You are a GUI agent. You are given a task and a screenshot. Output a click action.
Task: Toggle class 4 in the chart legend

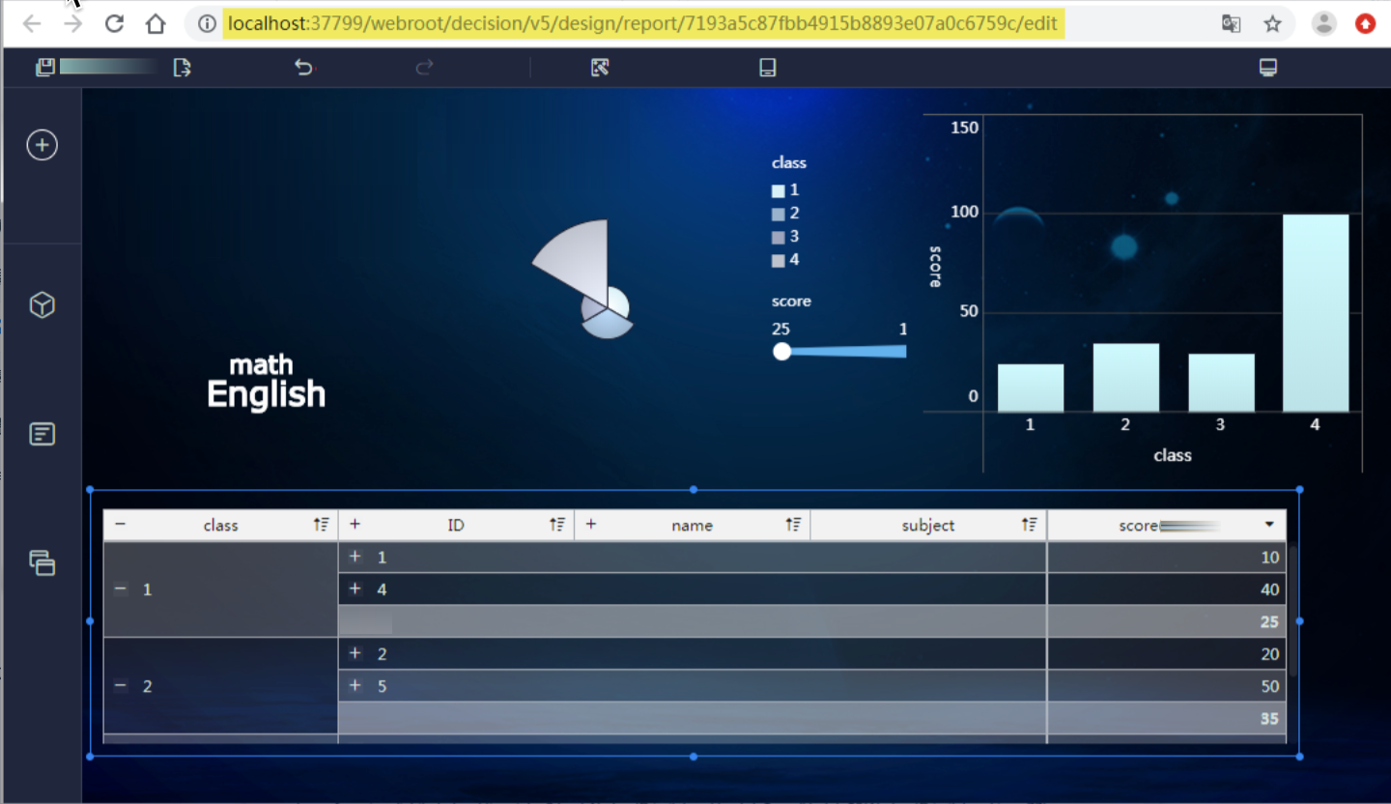pos(785,260)
